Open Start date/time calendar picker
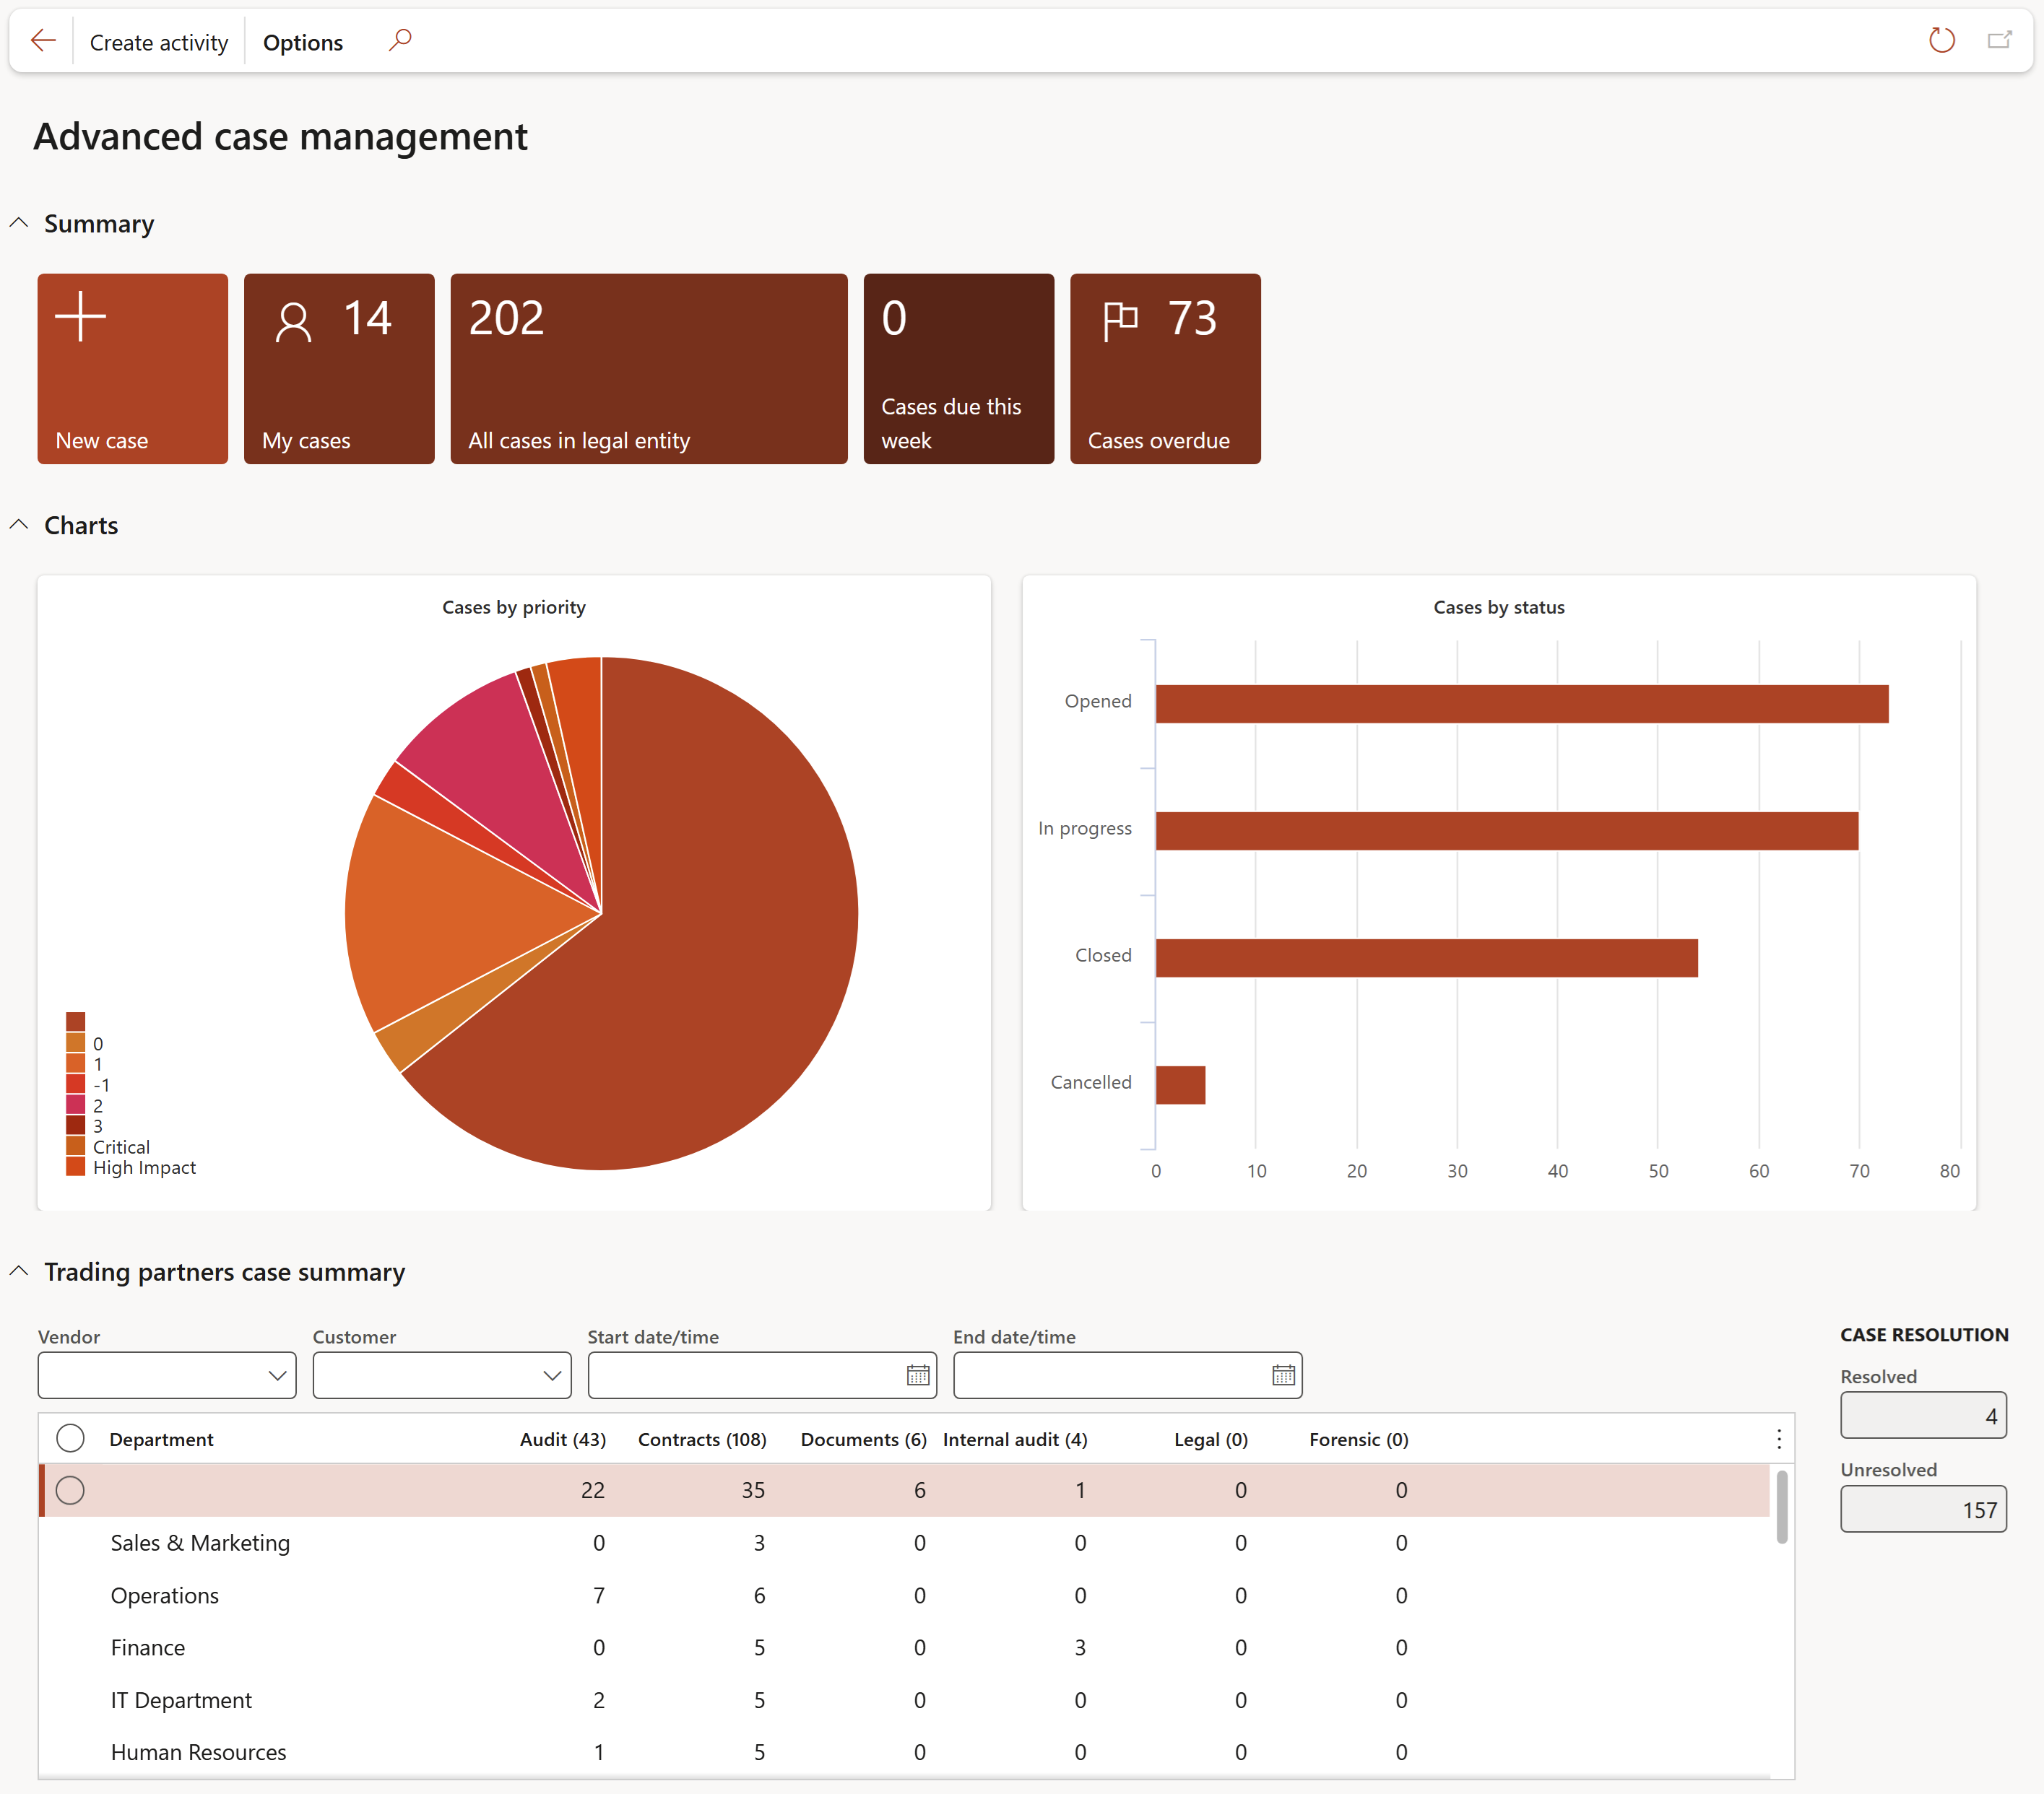This screenshot has height=1794, width=2044. point(918,1375)
